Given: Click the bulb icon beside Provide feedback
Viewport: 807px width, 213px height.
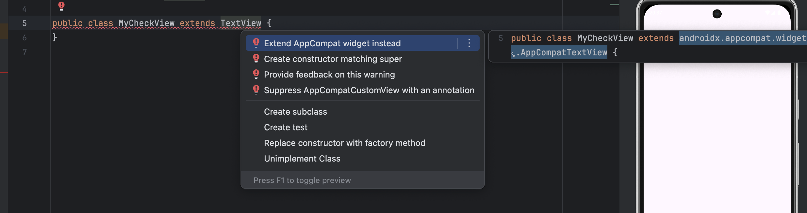Looking at the screenshot, I should (256, 74).
